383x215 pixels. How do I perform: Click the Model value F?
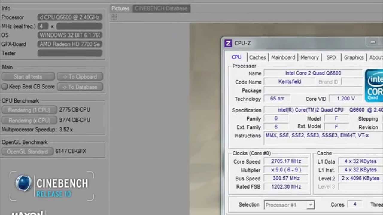click(336, 119)
